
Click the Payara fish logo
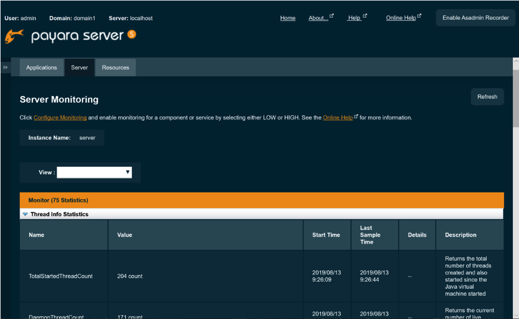tap(14, 36)
